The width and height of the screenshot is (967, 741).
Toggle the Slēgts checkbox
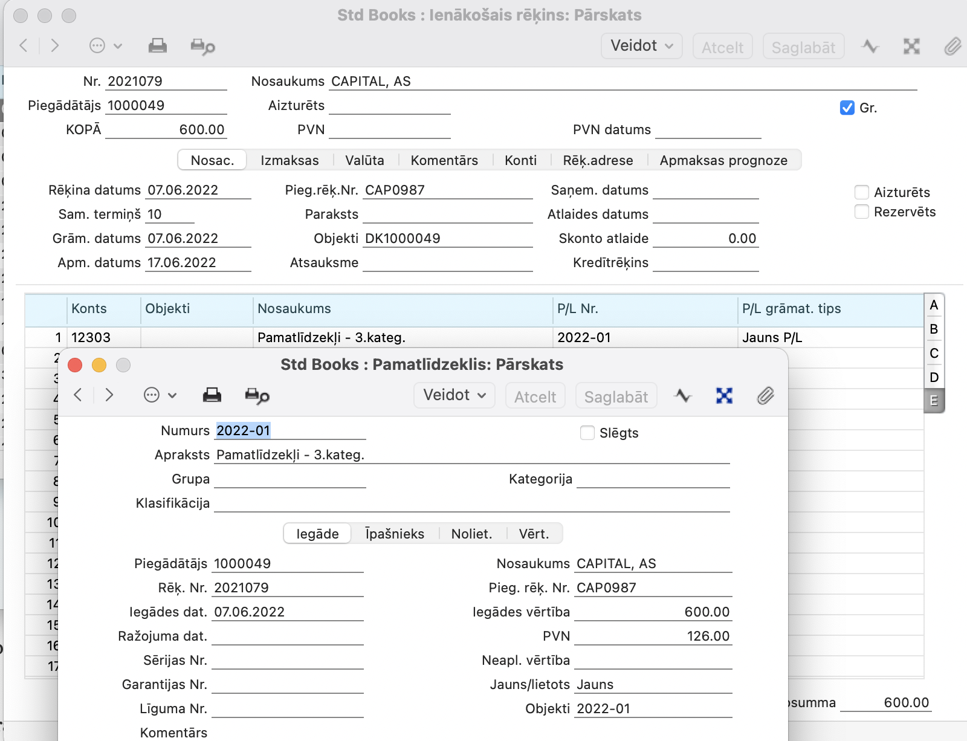click(x=587, y=433)
